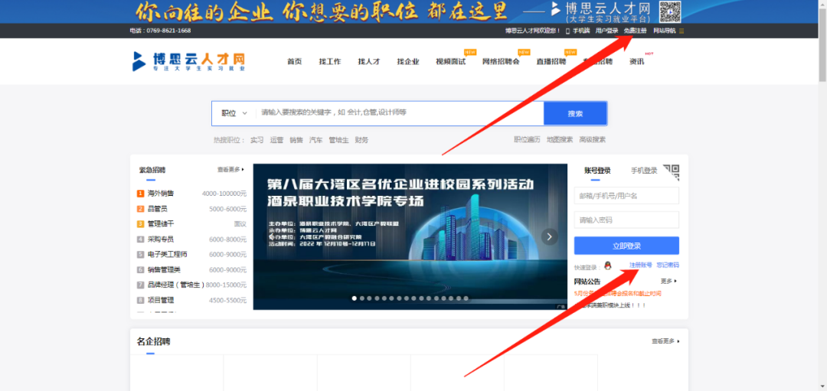This screenshot has height=391, width=827.
Task: Open the 首页 nav menu item
Action: click(294, 62)
